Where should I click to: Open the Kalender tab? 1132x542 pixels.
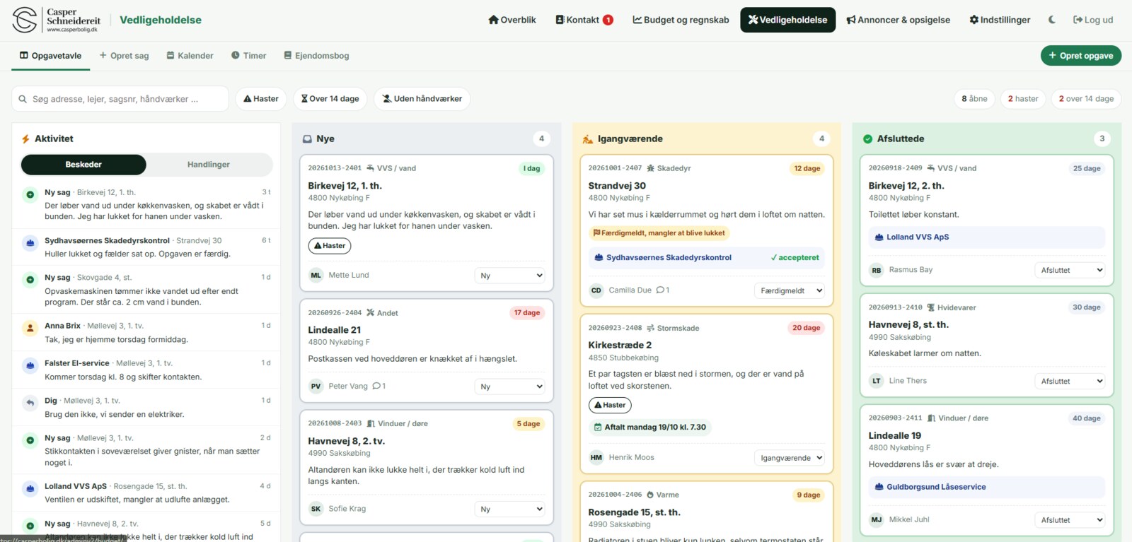pos(190,56)
